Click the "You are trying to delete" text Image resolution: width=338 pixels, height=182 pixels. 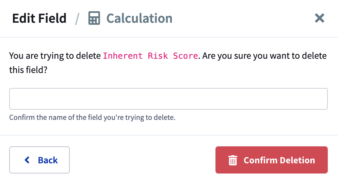55,56
